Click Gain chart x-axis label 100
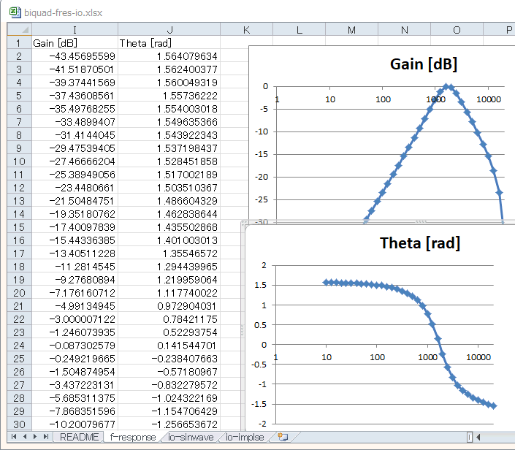Screen dimensions: 515x450 click(x=383, y=99)
